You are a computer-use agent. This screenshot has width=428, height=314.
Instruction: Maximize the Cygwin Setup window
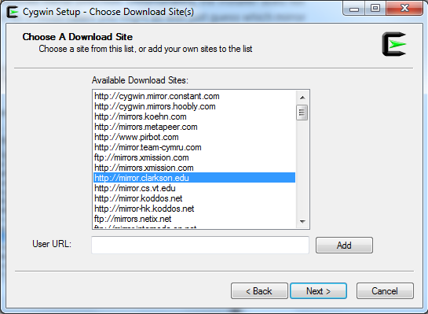[x=375, y=9]
